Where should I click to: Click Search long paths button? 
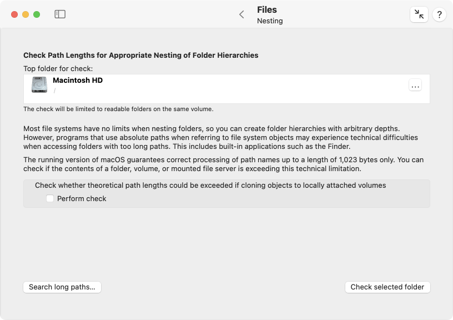point(62,287)
